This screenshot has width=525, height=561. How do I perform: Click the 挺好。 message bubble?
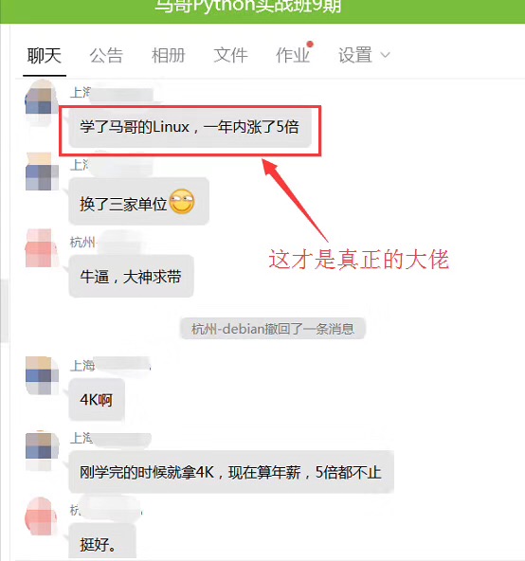(x=102, y=543)
